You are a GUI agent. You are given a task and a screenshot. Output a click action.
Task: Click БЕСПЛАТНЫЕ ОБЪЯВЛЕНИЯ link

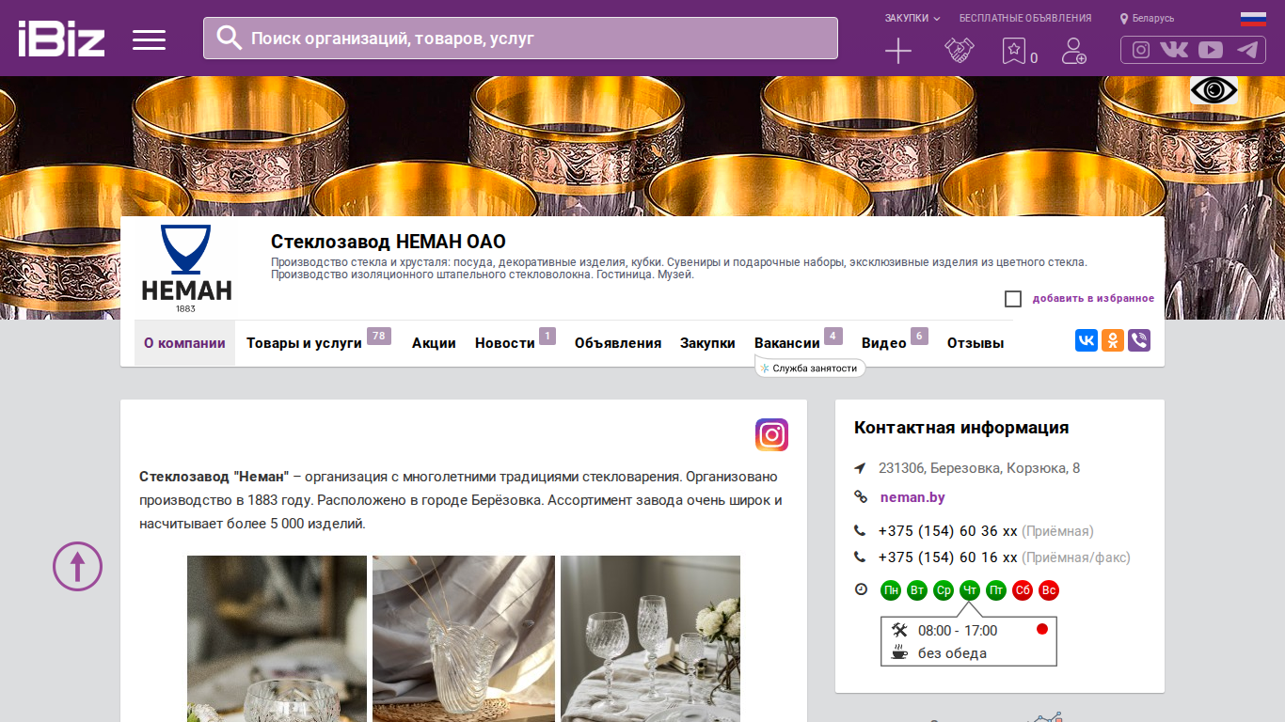pyautogui.click(x=1025, y=18)
